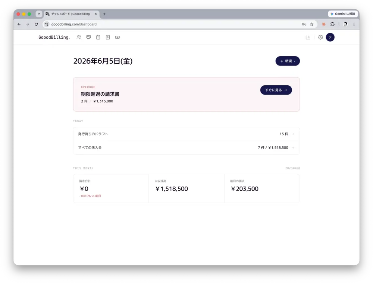Click the browser forward arrow
373x283 pixels.
click(28, 24)
